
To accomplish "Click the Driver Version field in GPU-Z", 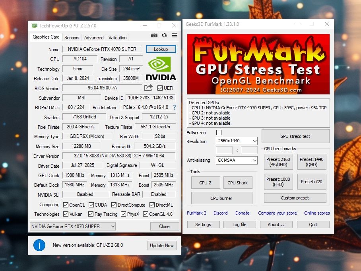I will pos(119,156).
